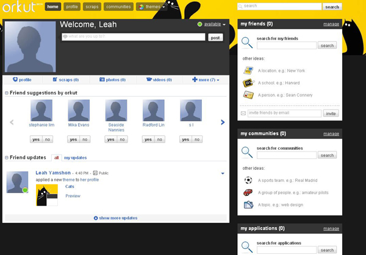Viewport: 366px width, 255px height.
Task: Click manage in my friends panel
Action: pyautogui.click(x=331, y=24)
